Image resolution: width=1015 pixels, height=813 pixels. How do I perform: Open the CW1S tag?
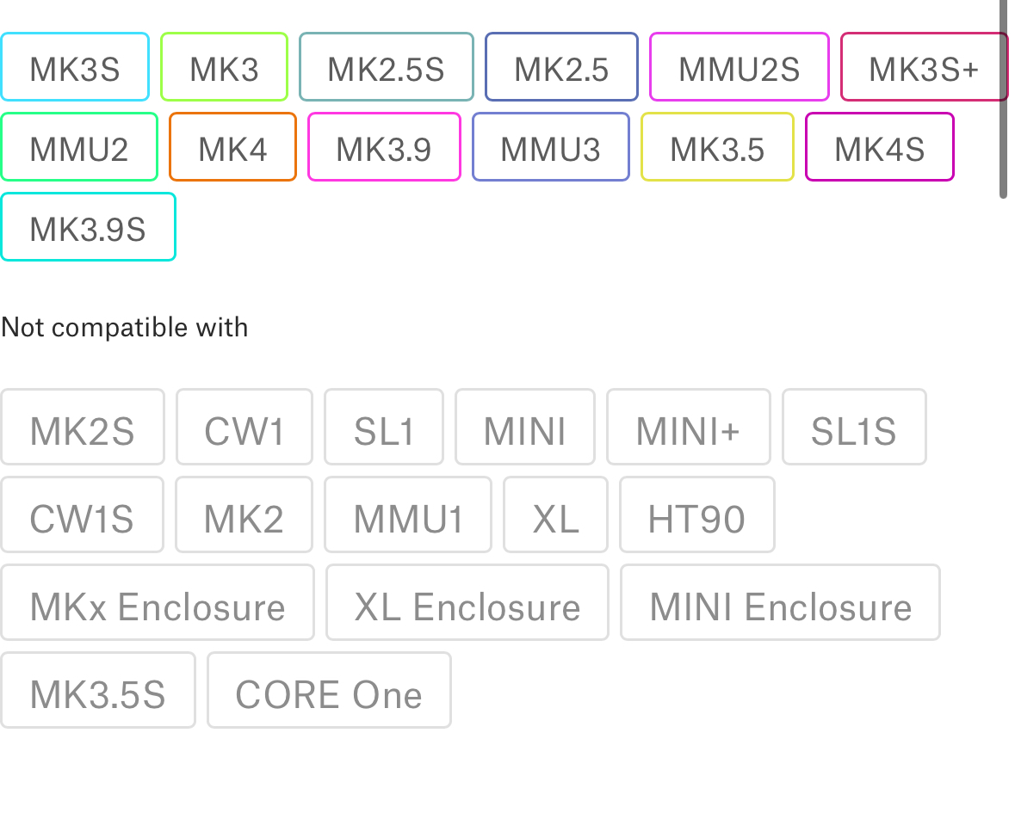pyautogui.click(x=82, y=514)
